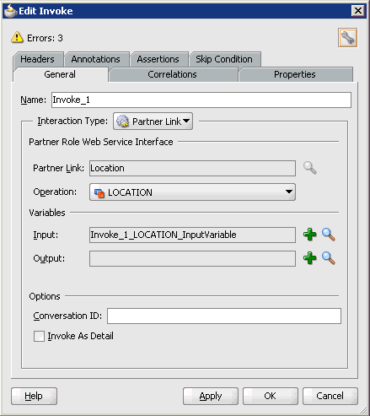This screenshot has height=416, width=370.
Task: Click the Conversation ID text field
Action: 224,316
